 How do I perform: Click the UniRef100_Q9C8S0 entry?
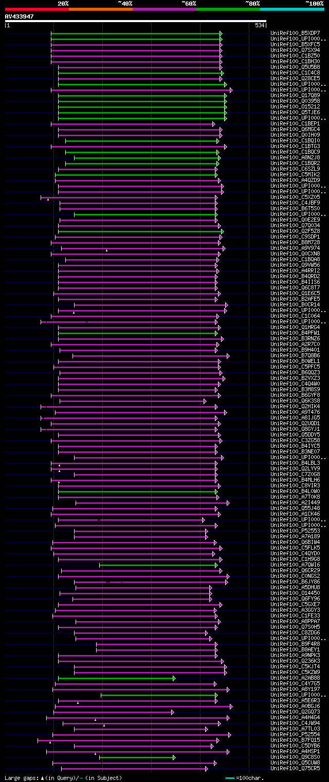click(295, 757)
